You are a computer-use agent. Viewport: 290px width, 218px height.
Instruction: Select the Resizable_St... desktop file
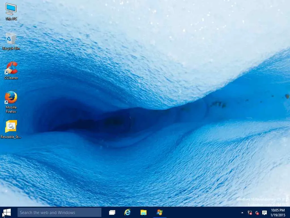(11, 129)
